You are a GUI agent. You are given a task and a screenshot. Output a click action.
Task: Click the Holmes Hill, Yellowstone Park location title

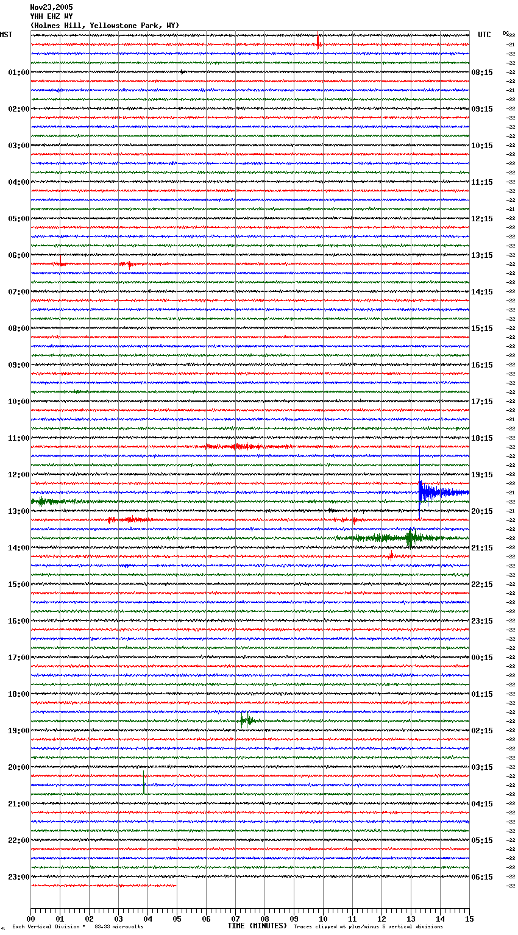[105, 26]
